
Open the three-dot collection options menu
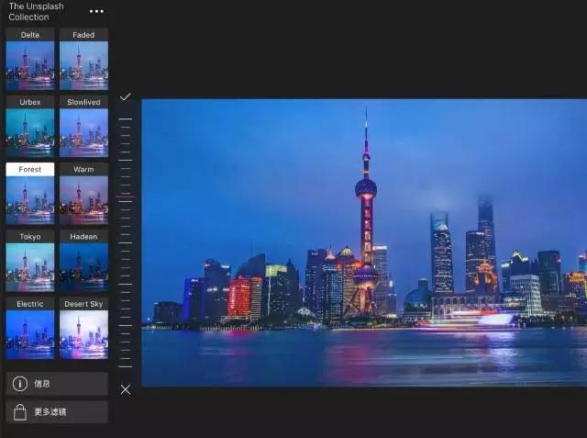point(96,12)
